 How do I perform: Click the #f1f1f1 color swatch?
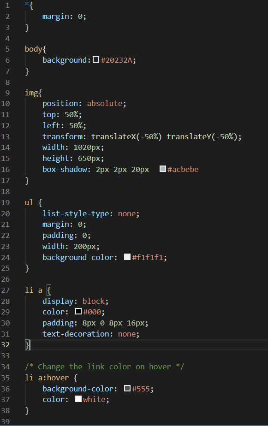127,257
